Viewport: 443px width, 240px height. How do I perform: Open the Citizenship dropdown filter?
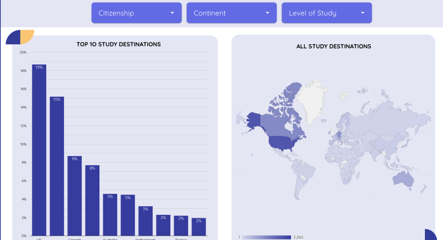click(136, 13)
